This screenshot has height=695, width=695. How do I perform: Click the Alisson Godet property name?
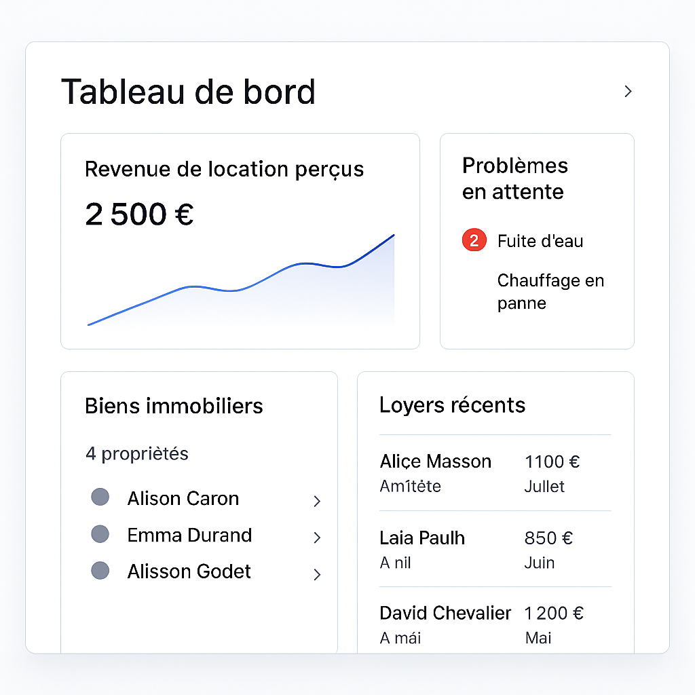point(189,571)
